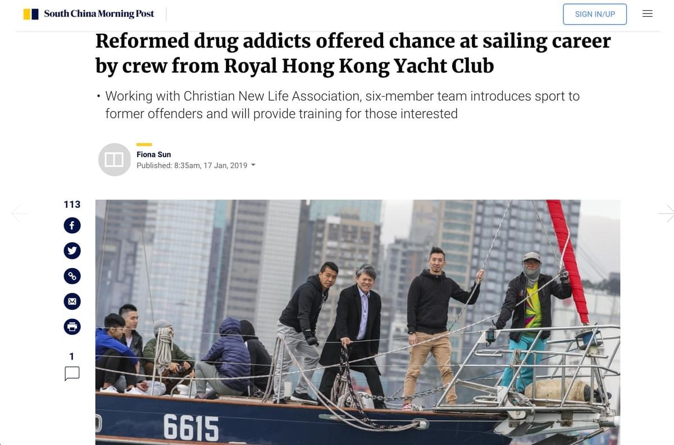
Task: Open author Fiona Sun's profile
Action: pyautogui.click(x=154, y=154)
